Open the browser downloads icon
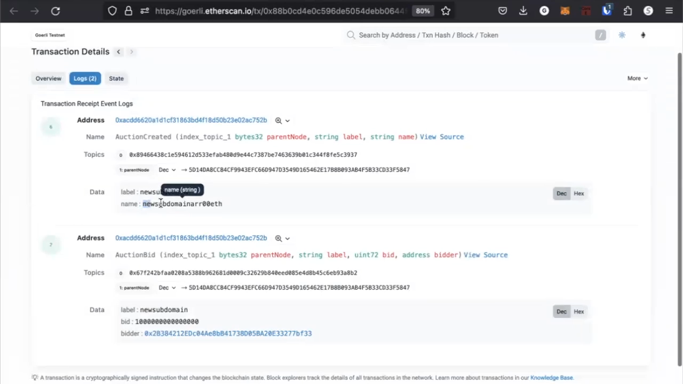 (x=523, y=11)
